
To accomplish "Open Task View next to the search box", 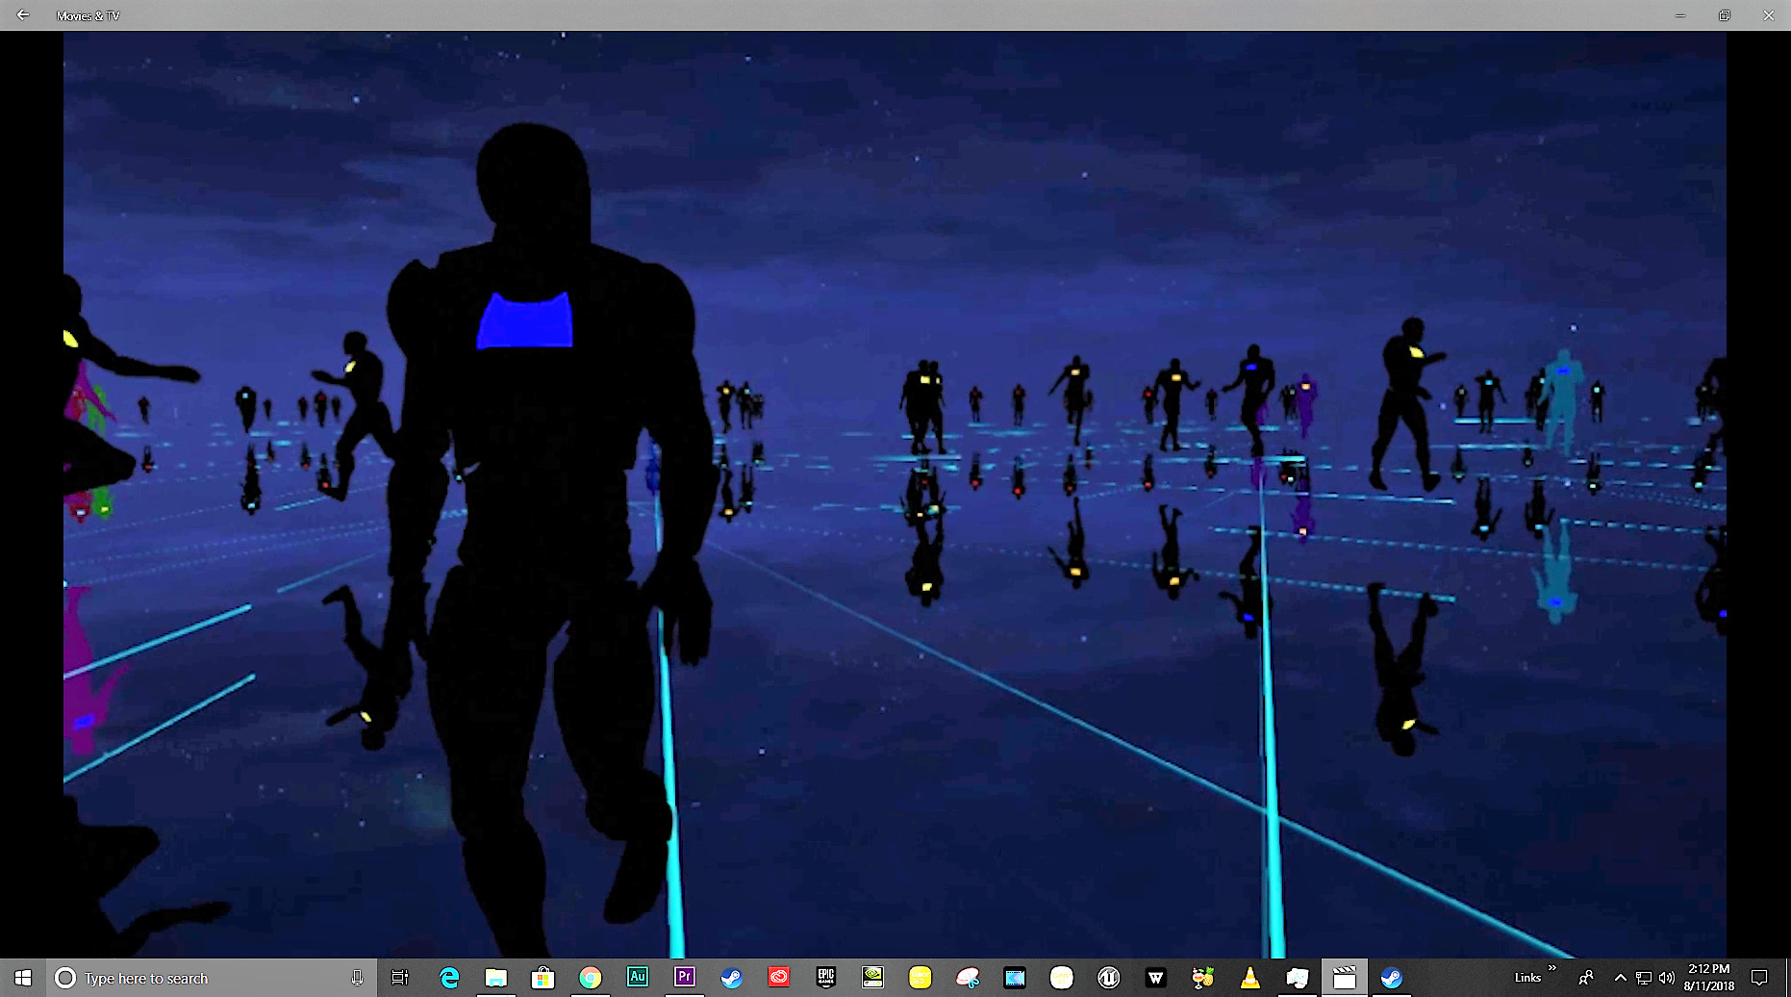I will tap(401, 977).
